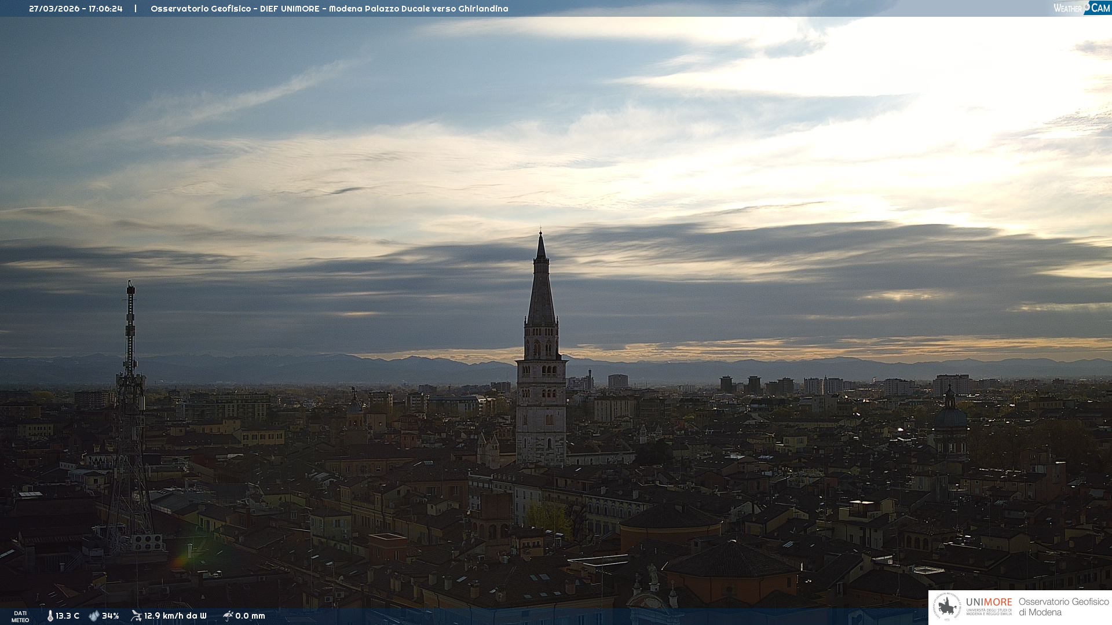Click the church dome on the right
The width and height of the screenshot is (1112, 625).
[949, 416]
